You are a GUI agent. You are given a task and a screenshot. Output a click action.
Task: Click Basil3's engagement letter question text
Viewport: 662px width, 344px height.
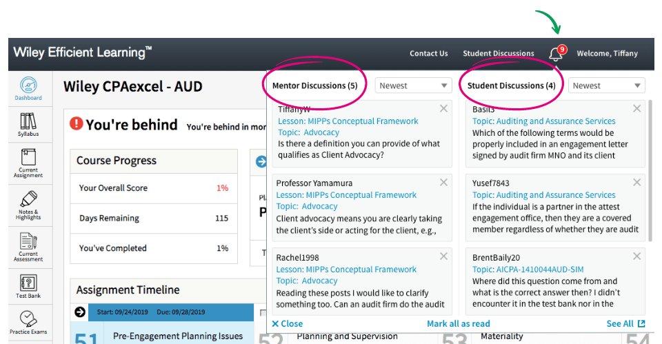(x=550, y=144)
